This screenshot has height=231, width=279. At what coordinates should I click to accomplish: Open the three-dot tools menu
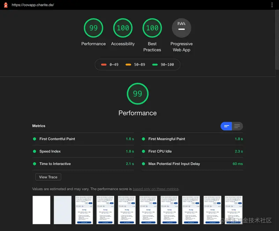pyautogui.click(x=272, y=5)
